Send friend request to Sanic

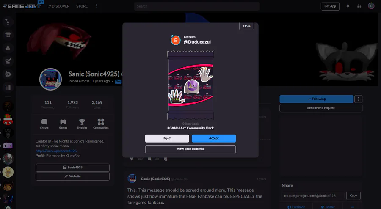coord(321,108)
